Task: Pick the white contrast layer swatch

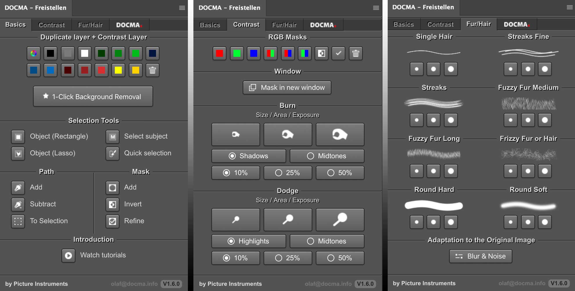Action: click(x=85, y=53)
